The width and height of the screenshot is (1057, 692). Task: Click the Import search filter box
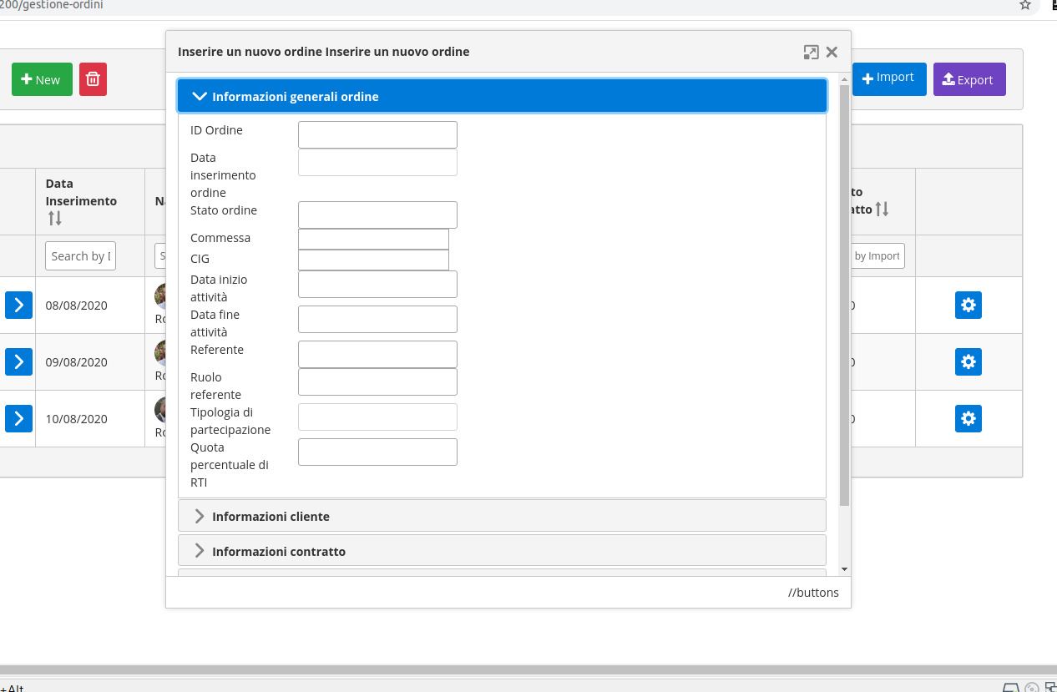tap(877, 256)
